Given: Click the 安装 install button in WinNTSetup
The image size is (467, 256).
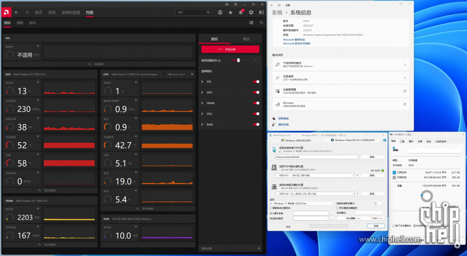Looking at the screenshot, I should click(376, 226).
